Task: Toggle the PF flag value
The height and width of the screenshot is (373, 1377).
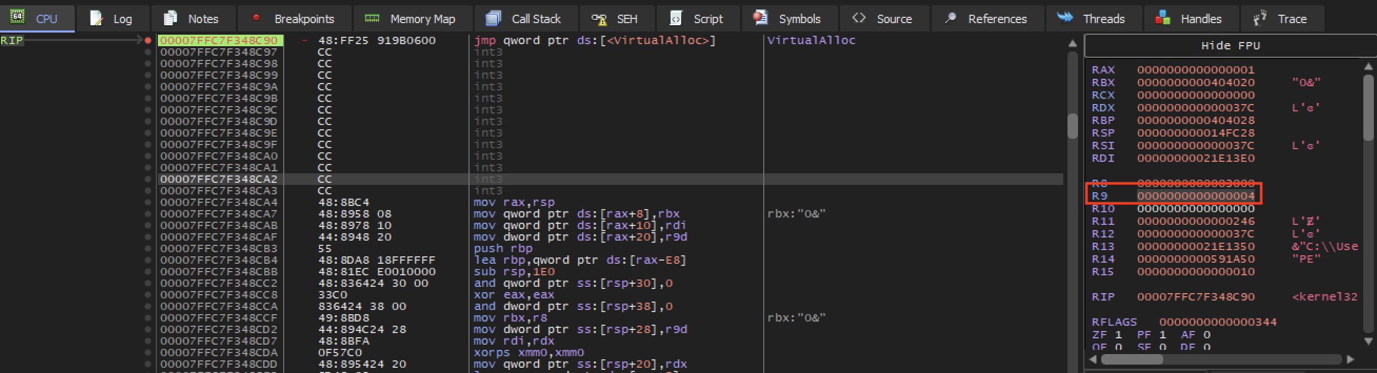Action: click(1163, 335)
